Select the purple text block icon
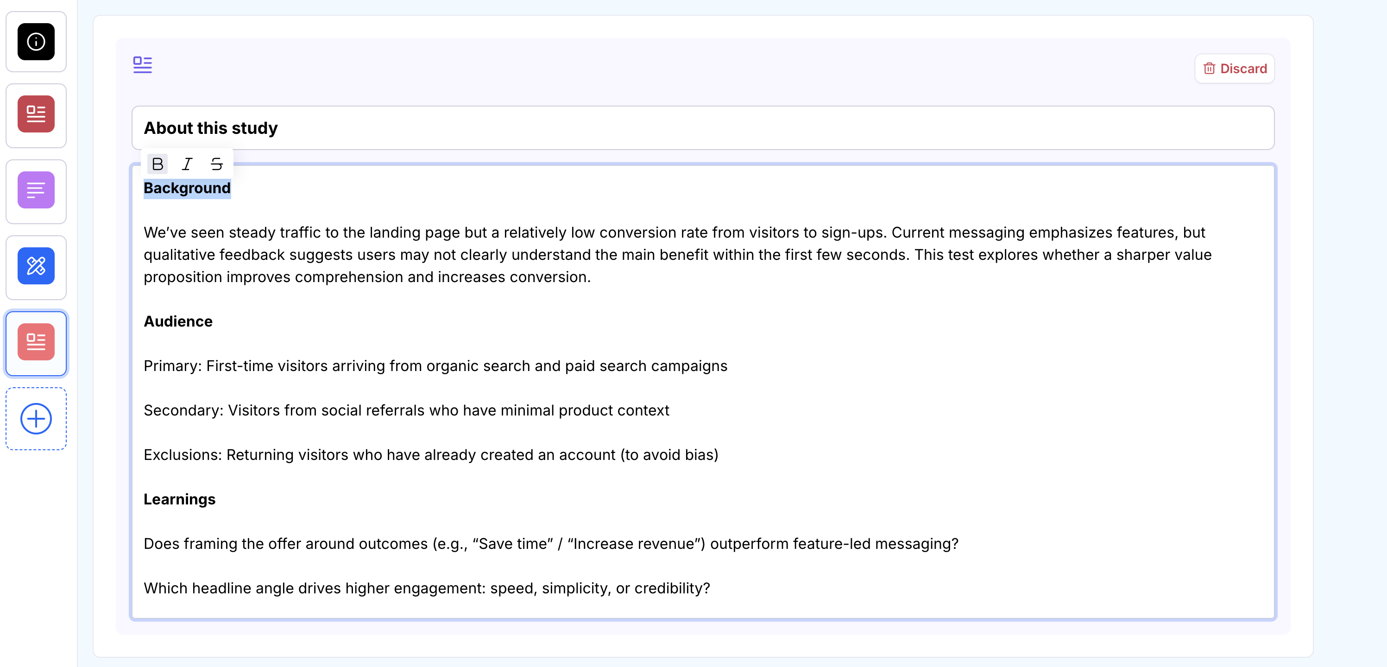The image size is (1387, 667). pyautogui.click(x=36, y=190)
